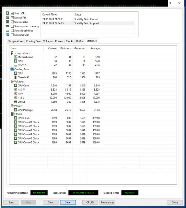Click the Test Started timestamp display

83,193
